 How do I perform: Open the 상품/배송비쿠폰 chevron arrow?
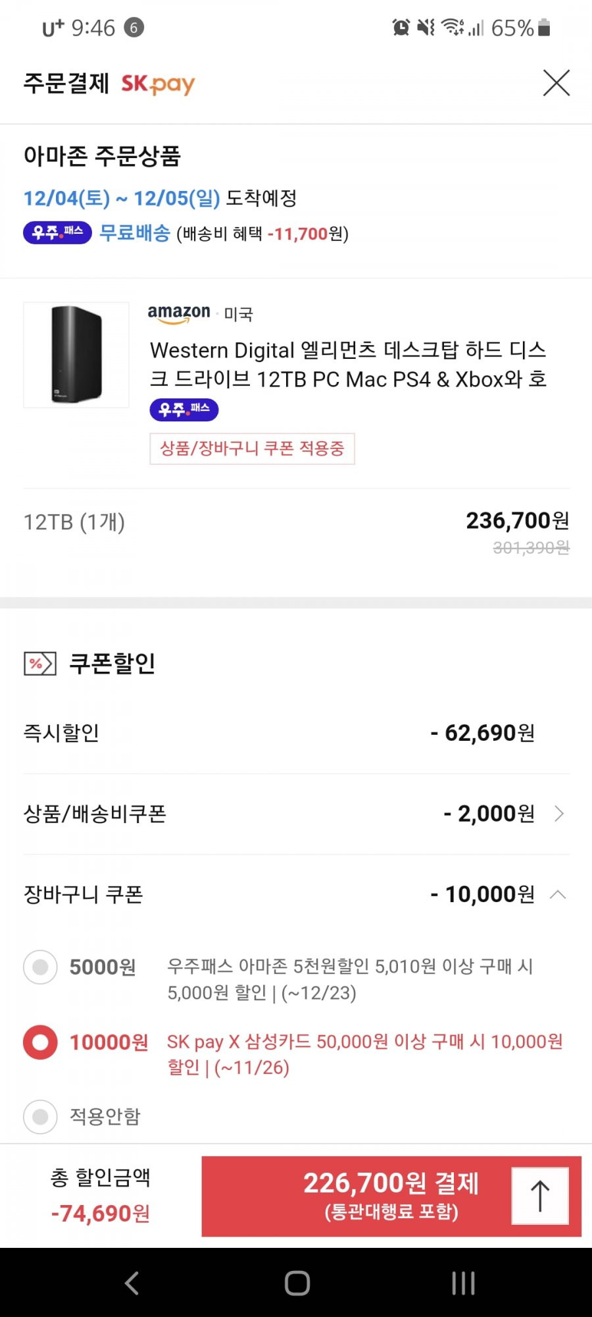point(559,814)
